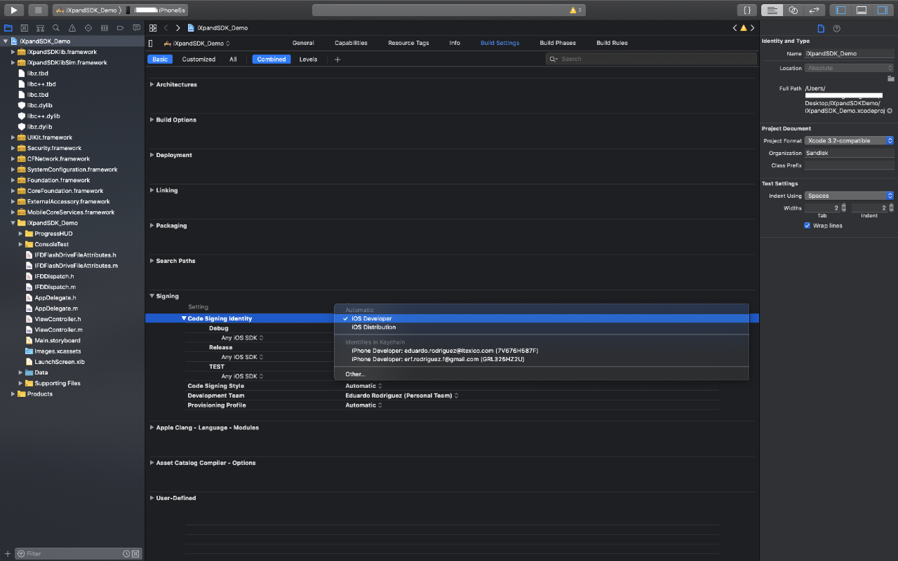
Task: Add a build setting with plus button
Action: (337, 59)
